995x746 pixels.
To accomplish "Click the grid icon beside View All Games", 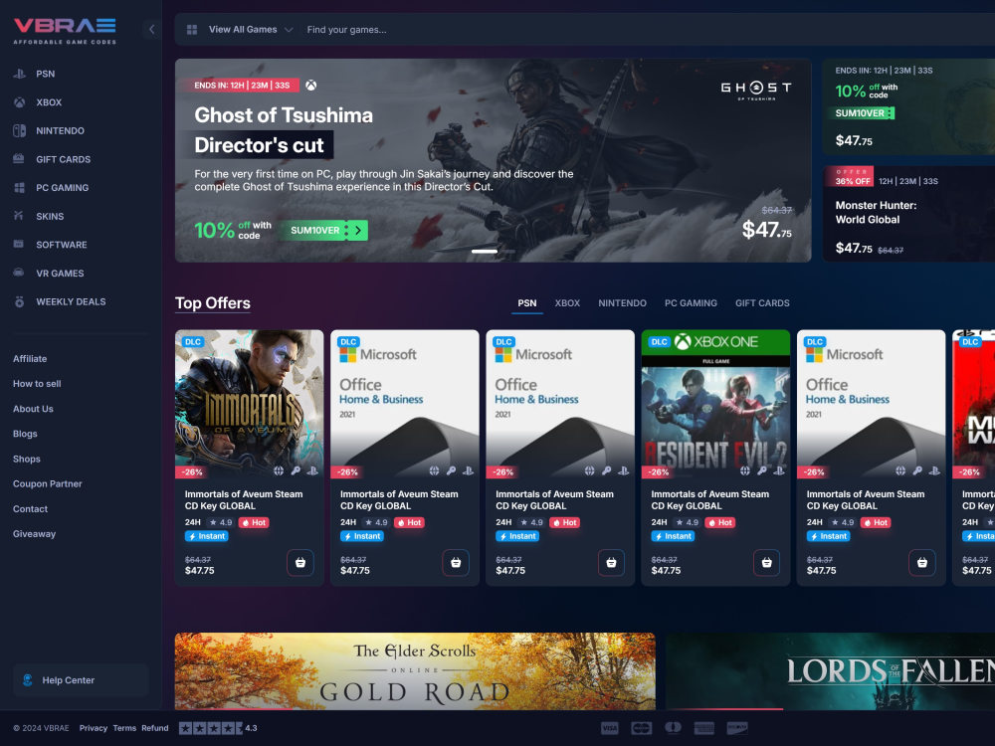I will (192, 30).
